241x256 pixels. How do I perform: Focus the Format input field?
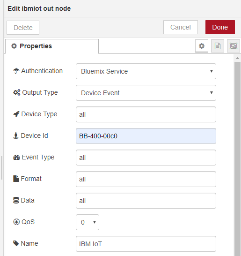point(146,179)
